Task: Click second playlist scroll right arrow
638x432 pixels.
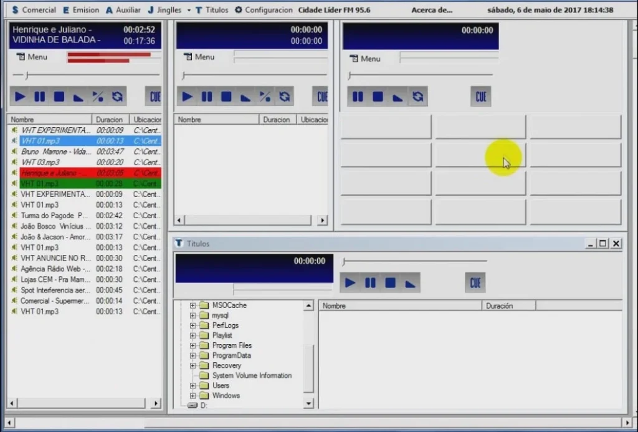Action: point(322,220)
